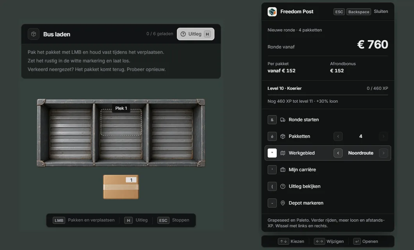Click the é hotkey badge for Pakketten
This screenshot has width=414, height=250.
[x=272, y=136]
